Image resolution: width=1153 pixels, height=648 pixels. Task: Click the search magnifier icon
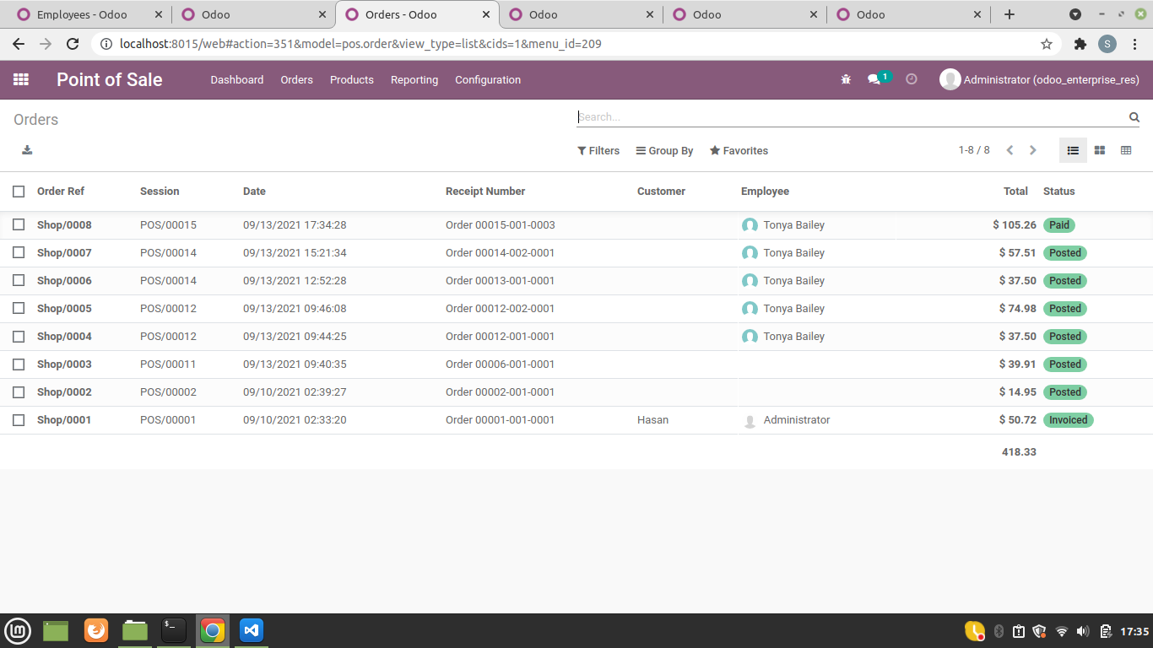click(x=1134, y=117)
